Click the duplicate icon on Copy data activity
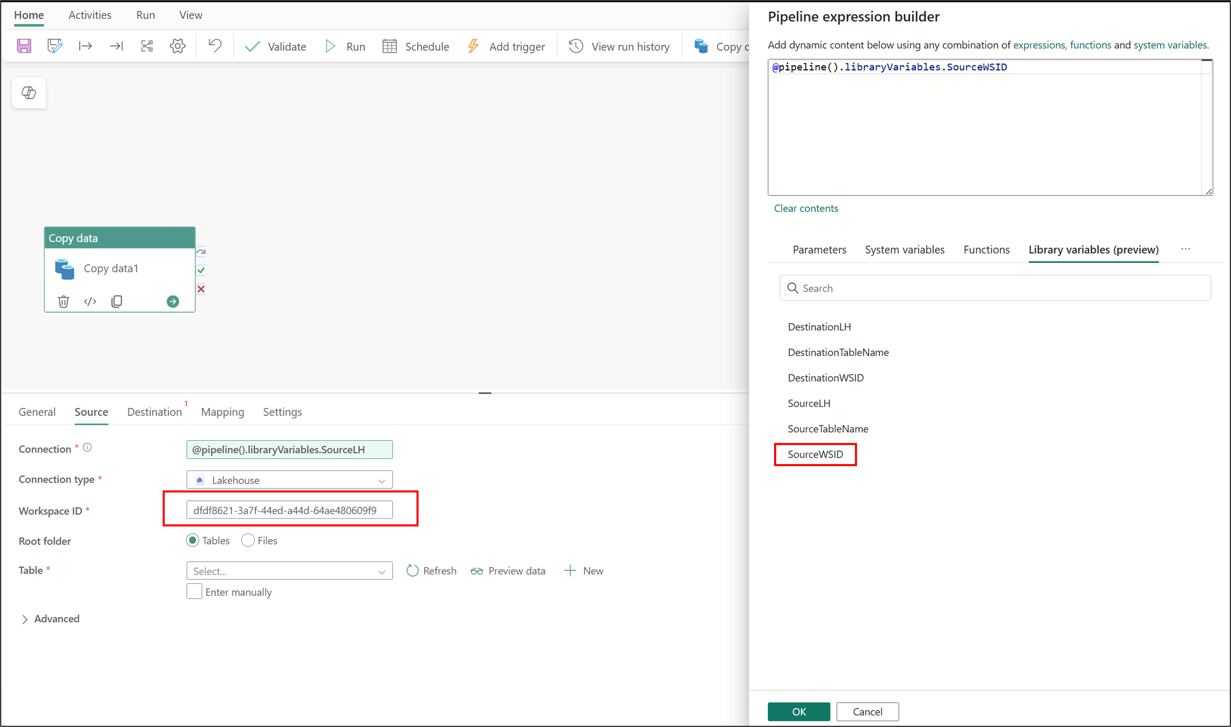 click(x=117, y=301)
